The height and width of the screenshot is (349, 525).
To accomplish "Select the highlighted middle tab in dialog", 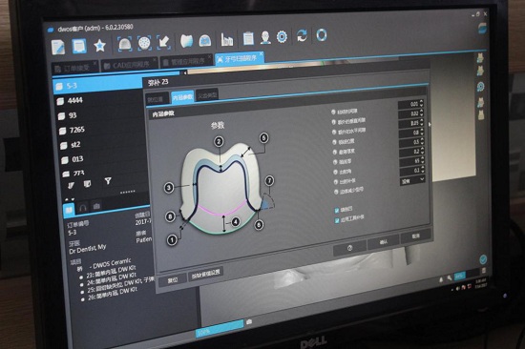I will (x=182, y=97).
